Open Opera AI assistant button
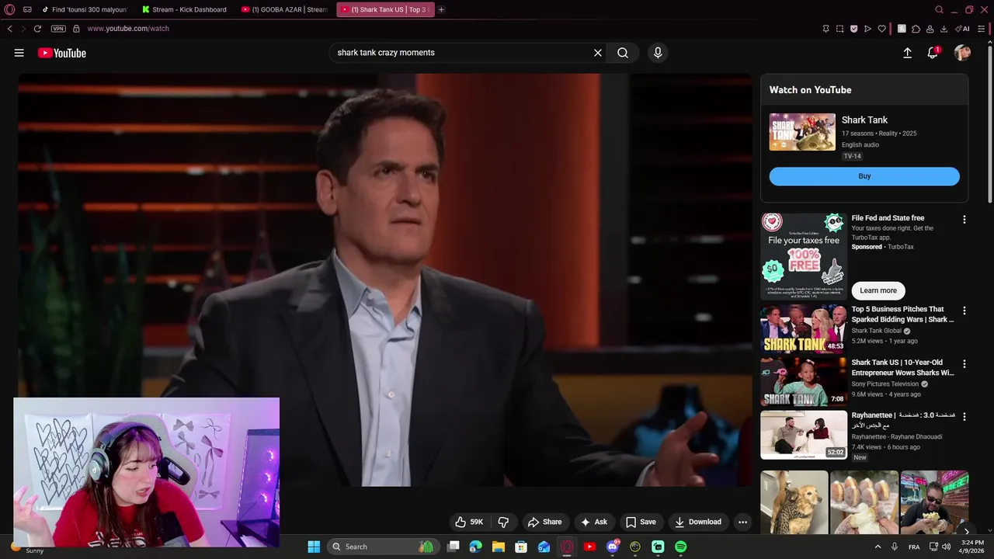Viewport: 994px width, 559px height. [962, 29]
